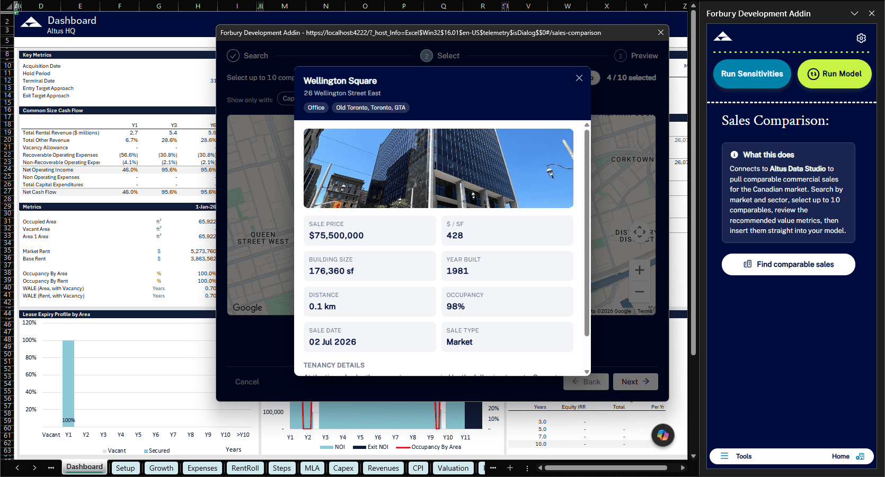Click the Old Toronto, Toronto, GTA tag
Screen dimensions: 885x477
click(x=370, y=107)
